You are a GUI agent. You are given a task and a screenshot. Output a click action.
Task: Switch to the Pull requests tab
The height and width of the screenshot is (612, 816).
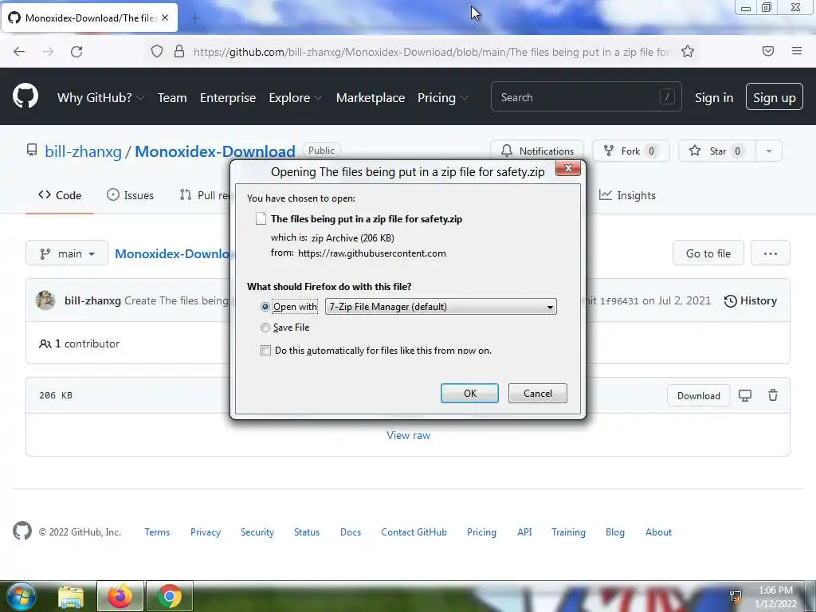[x=205, y=195]
